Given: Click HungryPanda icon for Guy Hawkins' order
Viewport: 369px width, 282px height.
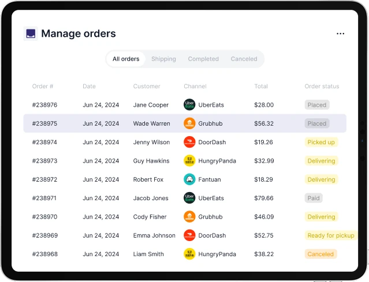Looking at the screenshot, I should tap(189, 161).
